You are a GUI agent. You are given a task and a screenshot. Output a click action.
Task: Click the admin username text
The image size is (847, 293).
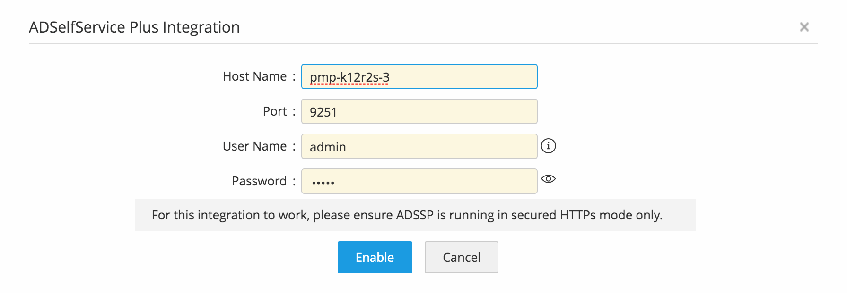pyautogui.click(x=328, y=147)
